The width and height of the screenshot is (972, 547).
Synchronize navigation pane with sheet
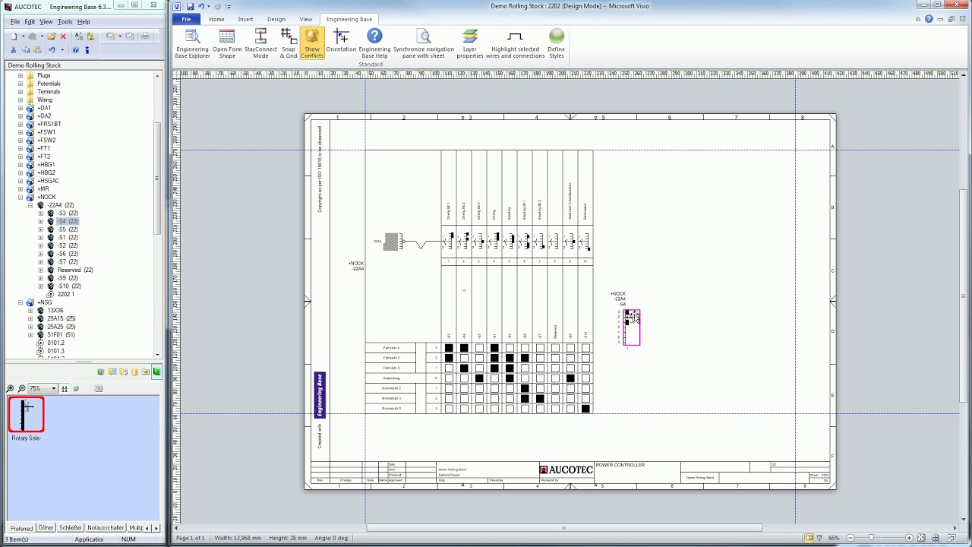click(x=424, y=44)
